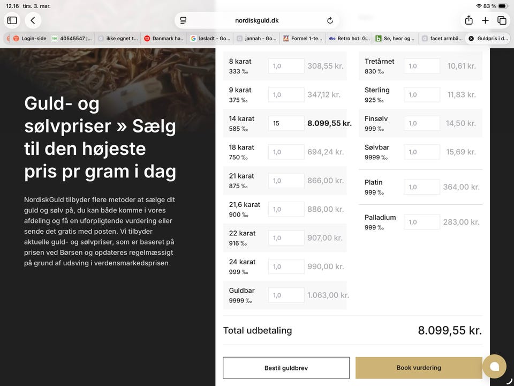The image size is (514, 386).
Task: Switch to the Formel 1-te... tab
Action: (303, 39)
